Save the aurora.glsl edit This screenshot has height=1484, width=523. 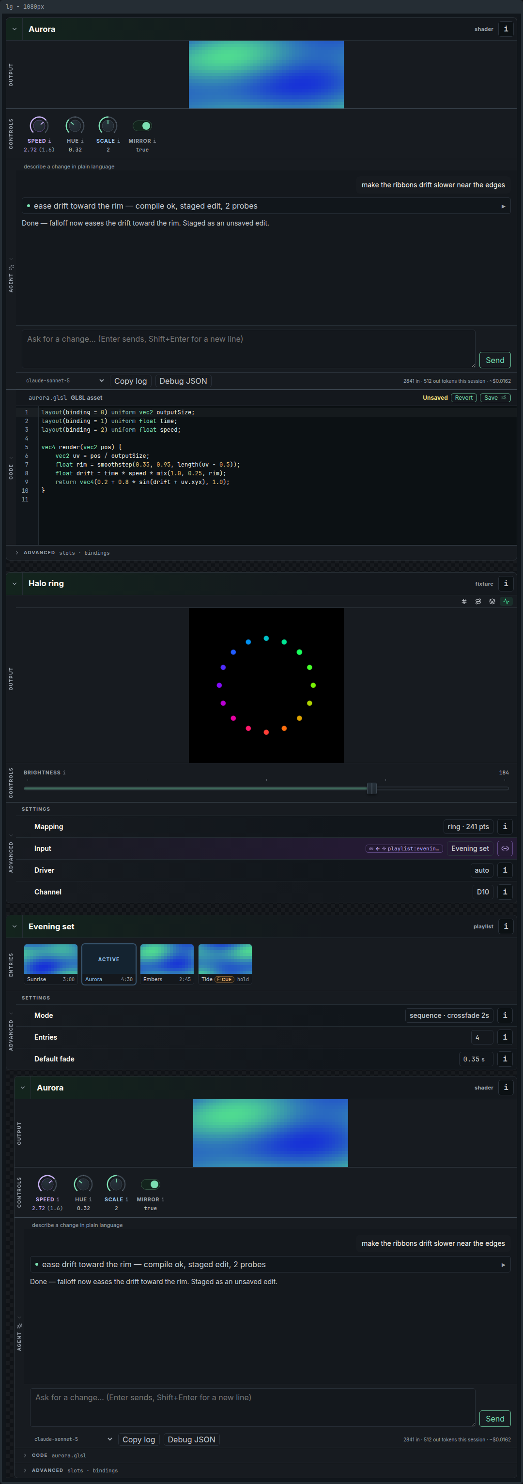click(x=495, y=398)
